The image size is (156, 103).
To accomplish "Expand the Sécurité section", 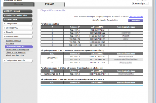I will (x=18, y=32).
